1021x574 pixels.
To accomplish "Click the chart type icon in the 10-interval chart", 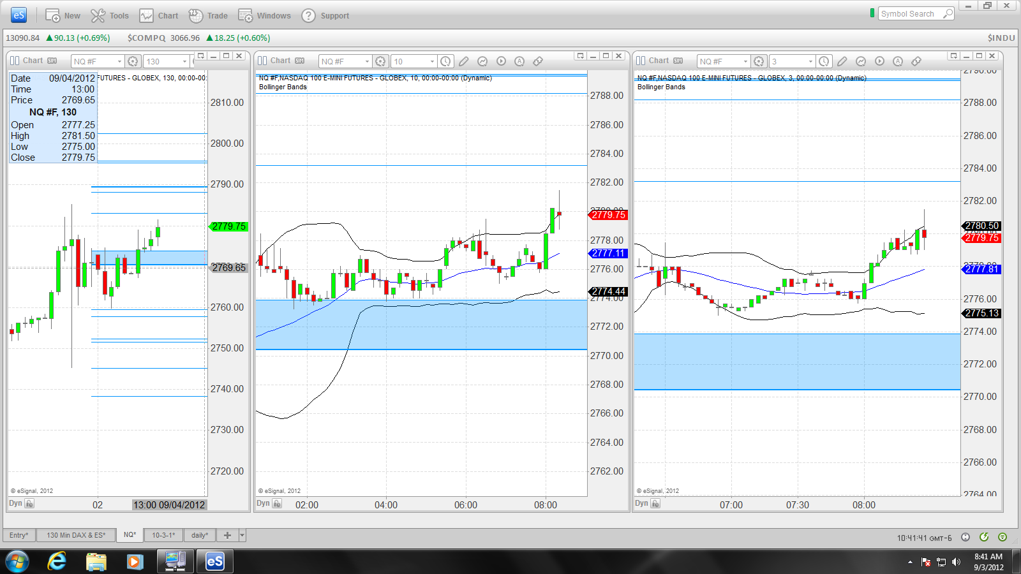I will [262, 61].
